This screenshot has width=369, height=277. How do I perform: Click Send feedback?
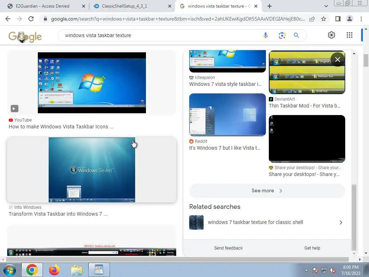[x=228, y=248]
